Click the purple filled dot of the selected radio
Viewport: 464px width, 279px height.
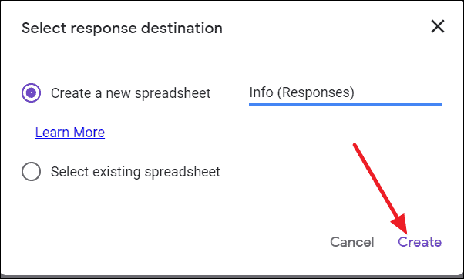tap(31, 93)
